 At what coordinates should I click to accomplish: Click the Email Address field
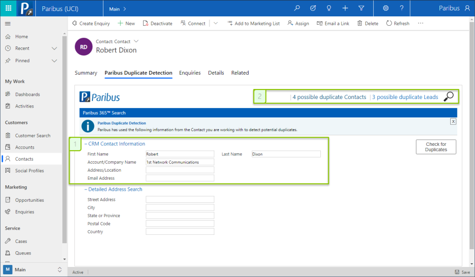coord(180,178)
